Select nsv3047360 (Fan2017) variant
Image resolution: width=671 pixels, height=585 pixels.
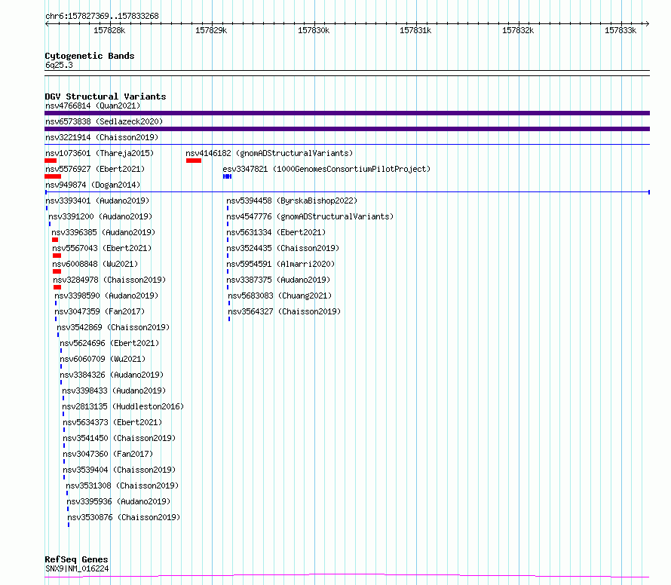click(x=108, y=454)
